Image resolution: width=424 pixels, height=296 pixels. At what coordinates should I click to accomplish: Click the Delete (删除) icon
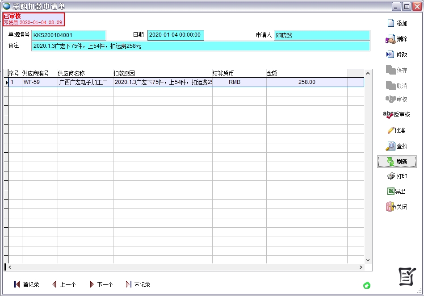[x=390, y=39]
